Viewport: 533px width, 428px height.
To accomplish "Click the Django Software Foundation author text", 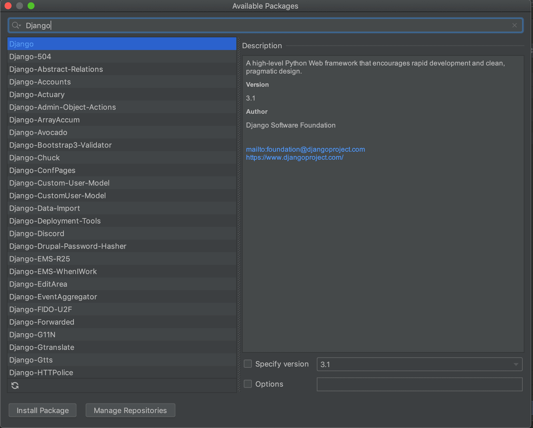I will pyautogui.click(x=291, y=125).
